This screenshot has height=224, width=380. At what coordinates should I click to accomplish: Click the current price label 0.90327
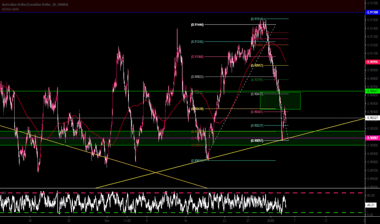(x=372, y=118)
